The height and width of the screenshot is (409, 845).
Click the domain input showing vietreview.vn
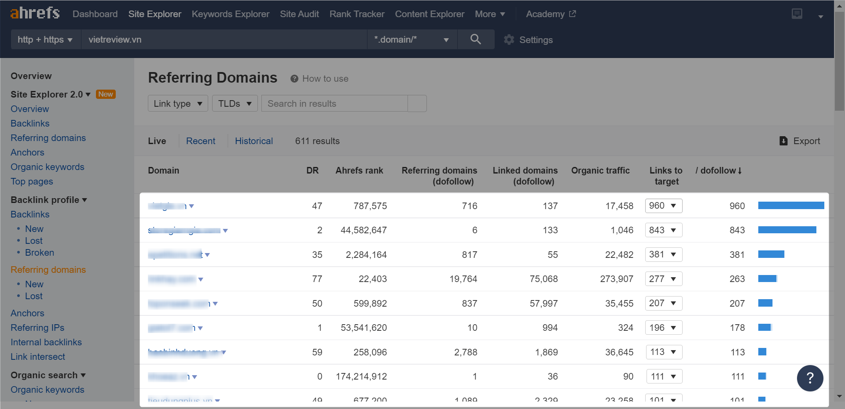click(x=224, y=40)
